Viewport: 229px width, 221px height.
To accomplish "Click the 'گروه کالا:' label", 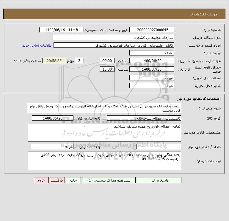I will (214, 118).
